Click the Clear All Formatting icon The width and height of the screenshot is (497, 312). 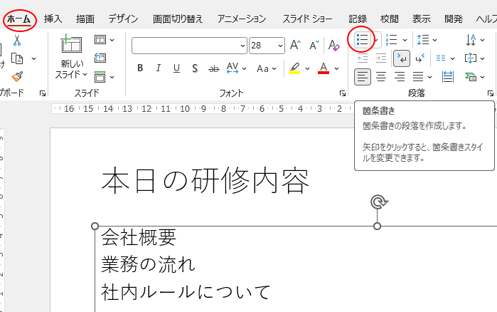[x=333, y=45]
